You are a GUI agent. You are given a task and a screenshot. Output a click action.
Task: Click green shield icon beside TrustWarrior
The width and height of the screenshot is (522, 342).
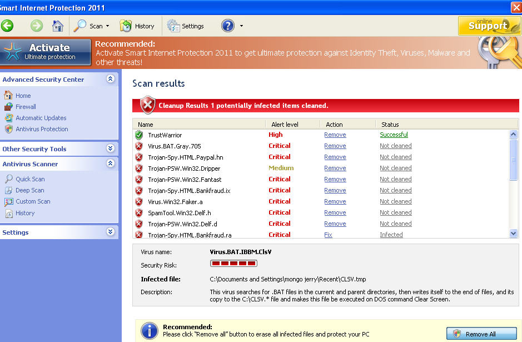point(139,135)
